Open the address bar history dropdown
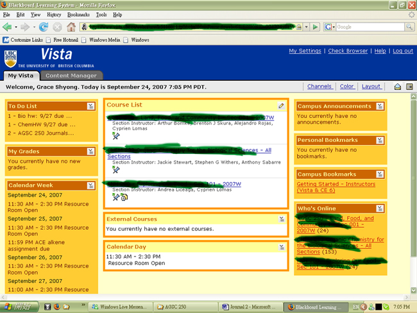The width and height of the screenshot is (417, 313). 307,27
